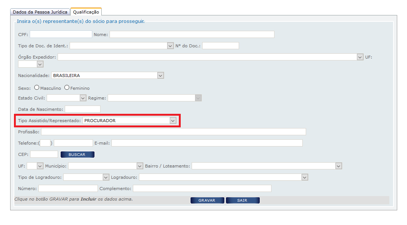Viewport: 407px width, 225px height.
Task: Click the E-mail input field
Action: click(207, 143)
